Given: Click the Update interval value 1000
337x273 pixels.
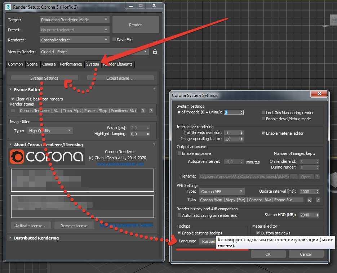Looking at the screenshot, I should pos(307,191).
